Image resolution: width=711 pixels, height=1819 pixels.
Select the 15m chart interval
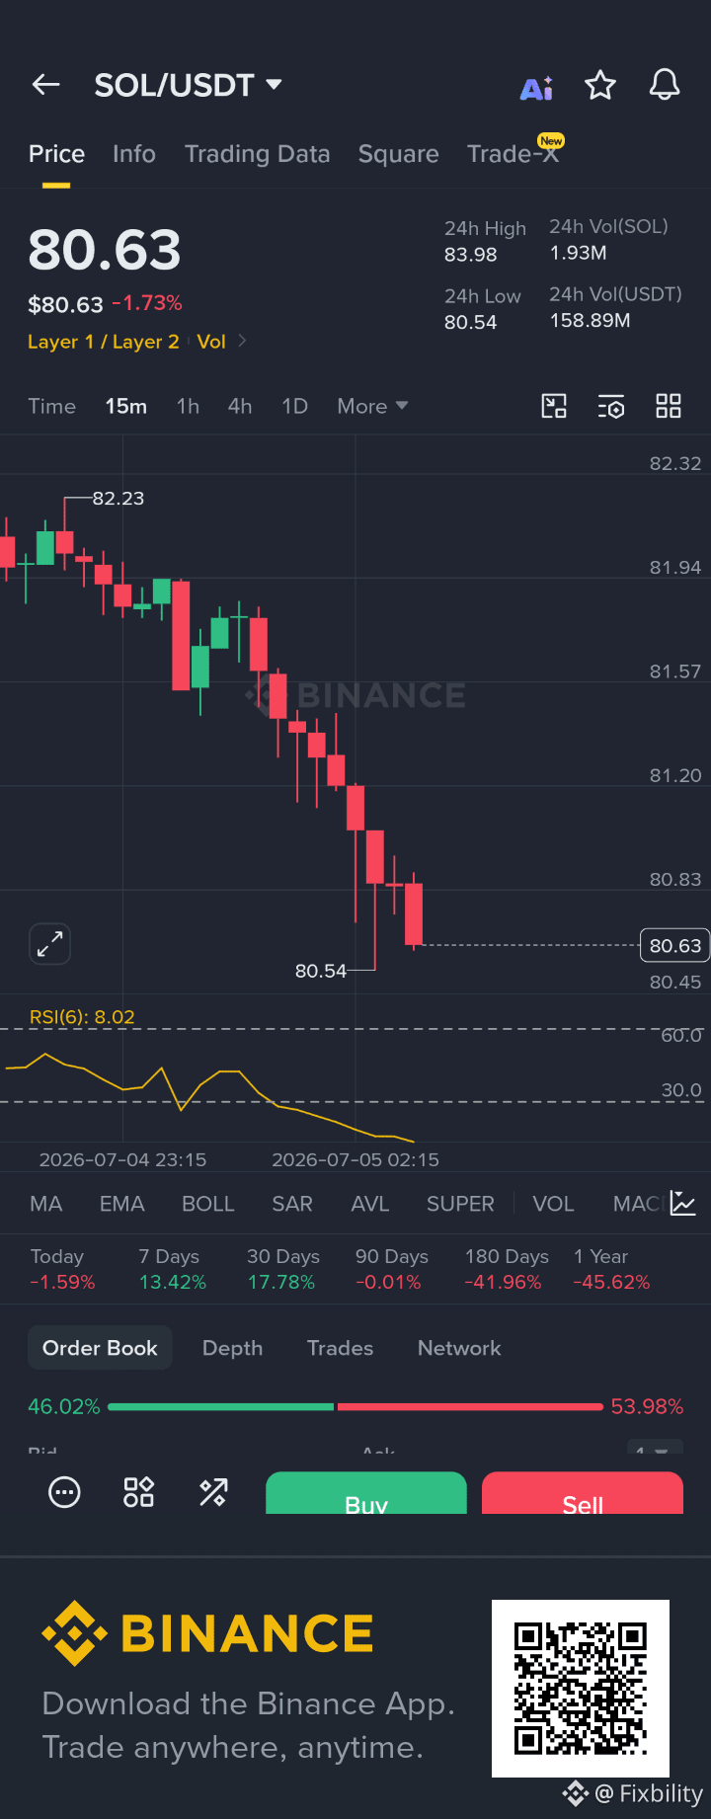coord(126,406)
